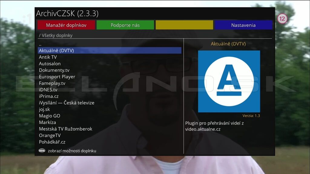Click the Aktuálně blue A logo
Image resolution: width=310 pixels, height=174 pixels.
point(229,81)
